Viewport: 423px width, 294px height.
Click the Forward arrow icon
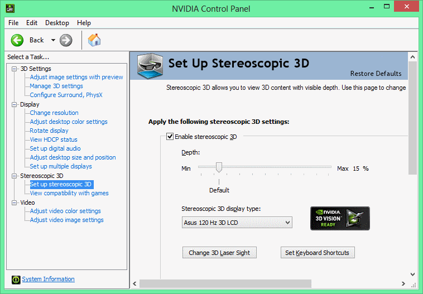[66, 40]
